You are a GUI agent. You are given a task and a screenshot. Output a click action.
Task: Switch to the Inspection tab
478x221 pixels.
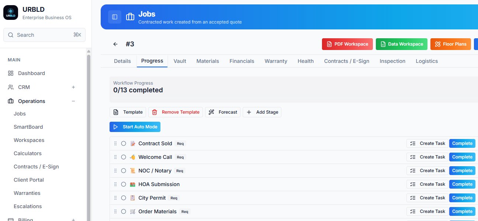click(392, 61)
